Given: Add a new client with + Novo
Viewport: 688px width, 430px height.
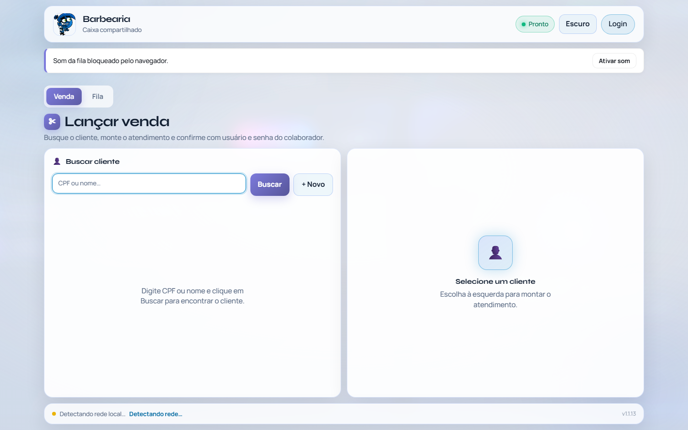Looking at the screenshot, I should [x=313, y=184].
